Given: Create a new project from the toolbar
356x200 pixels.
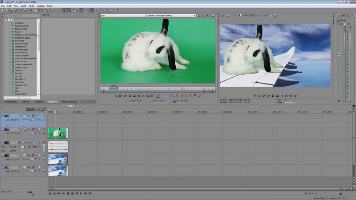Looking at the screenshot, I should (3, 10).
